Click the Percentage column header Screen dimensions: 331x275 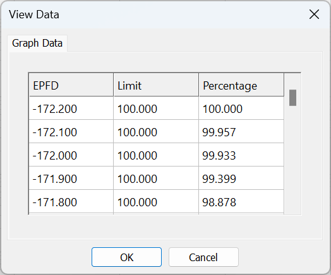pos(241,85)
